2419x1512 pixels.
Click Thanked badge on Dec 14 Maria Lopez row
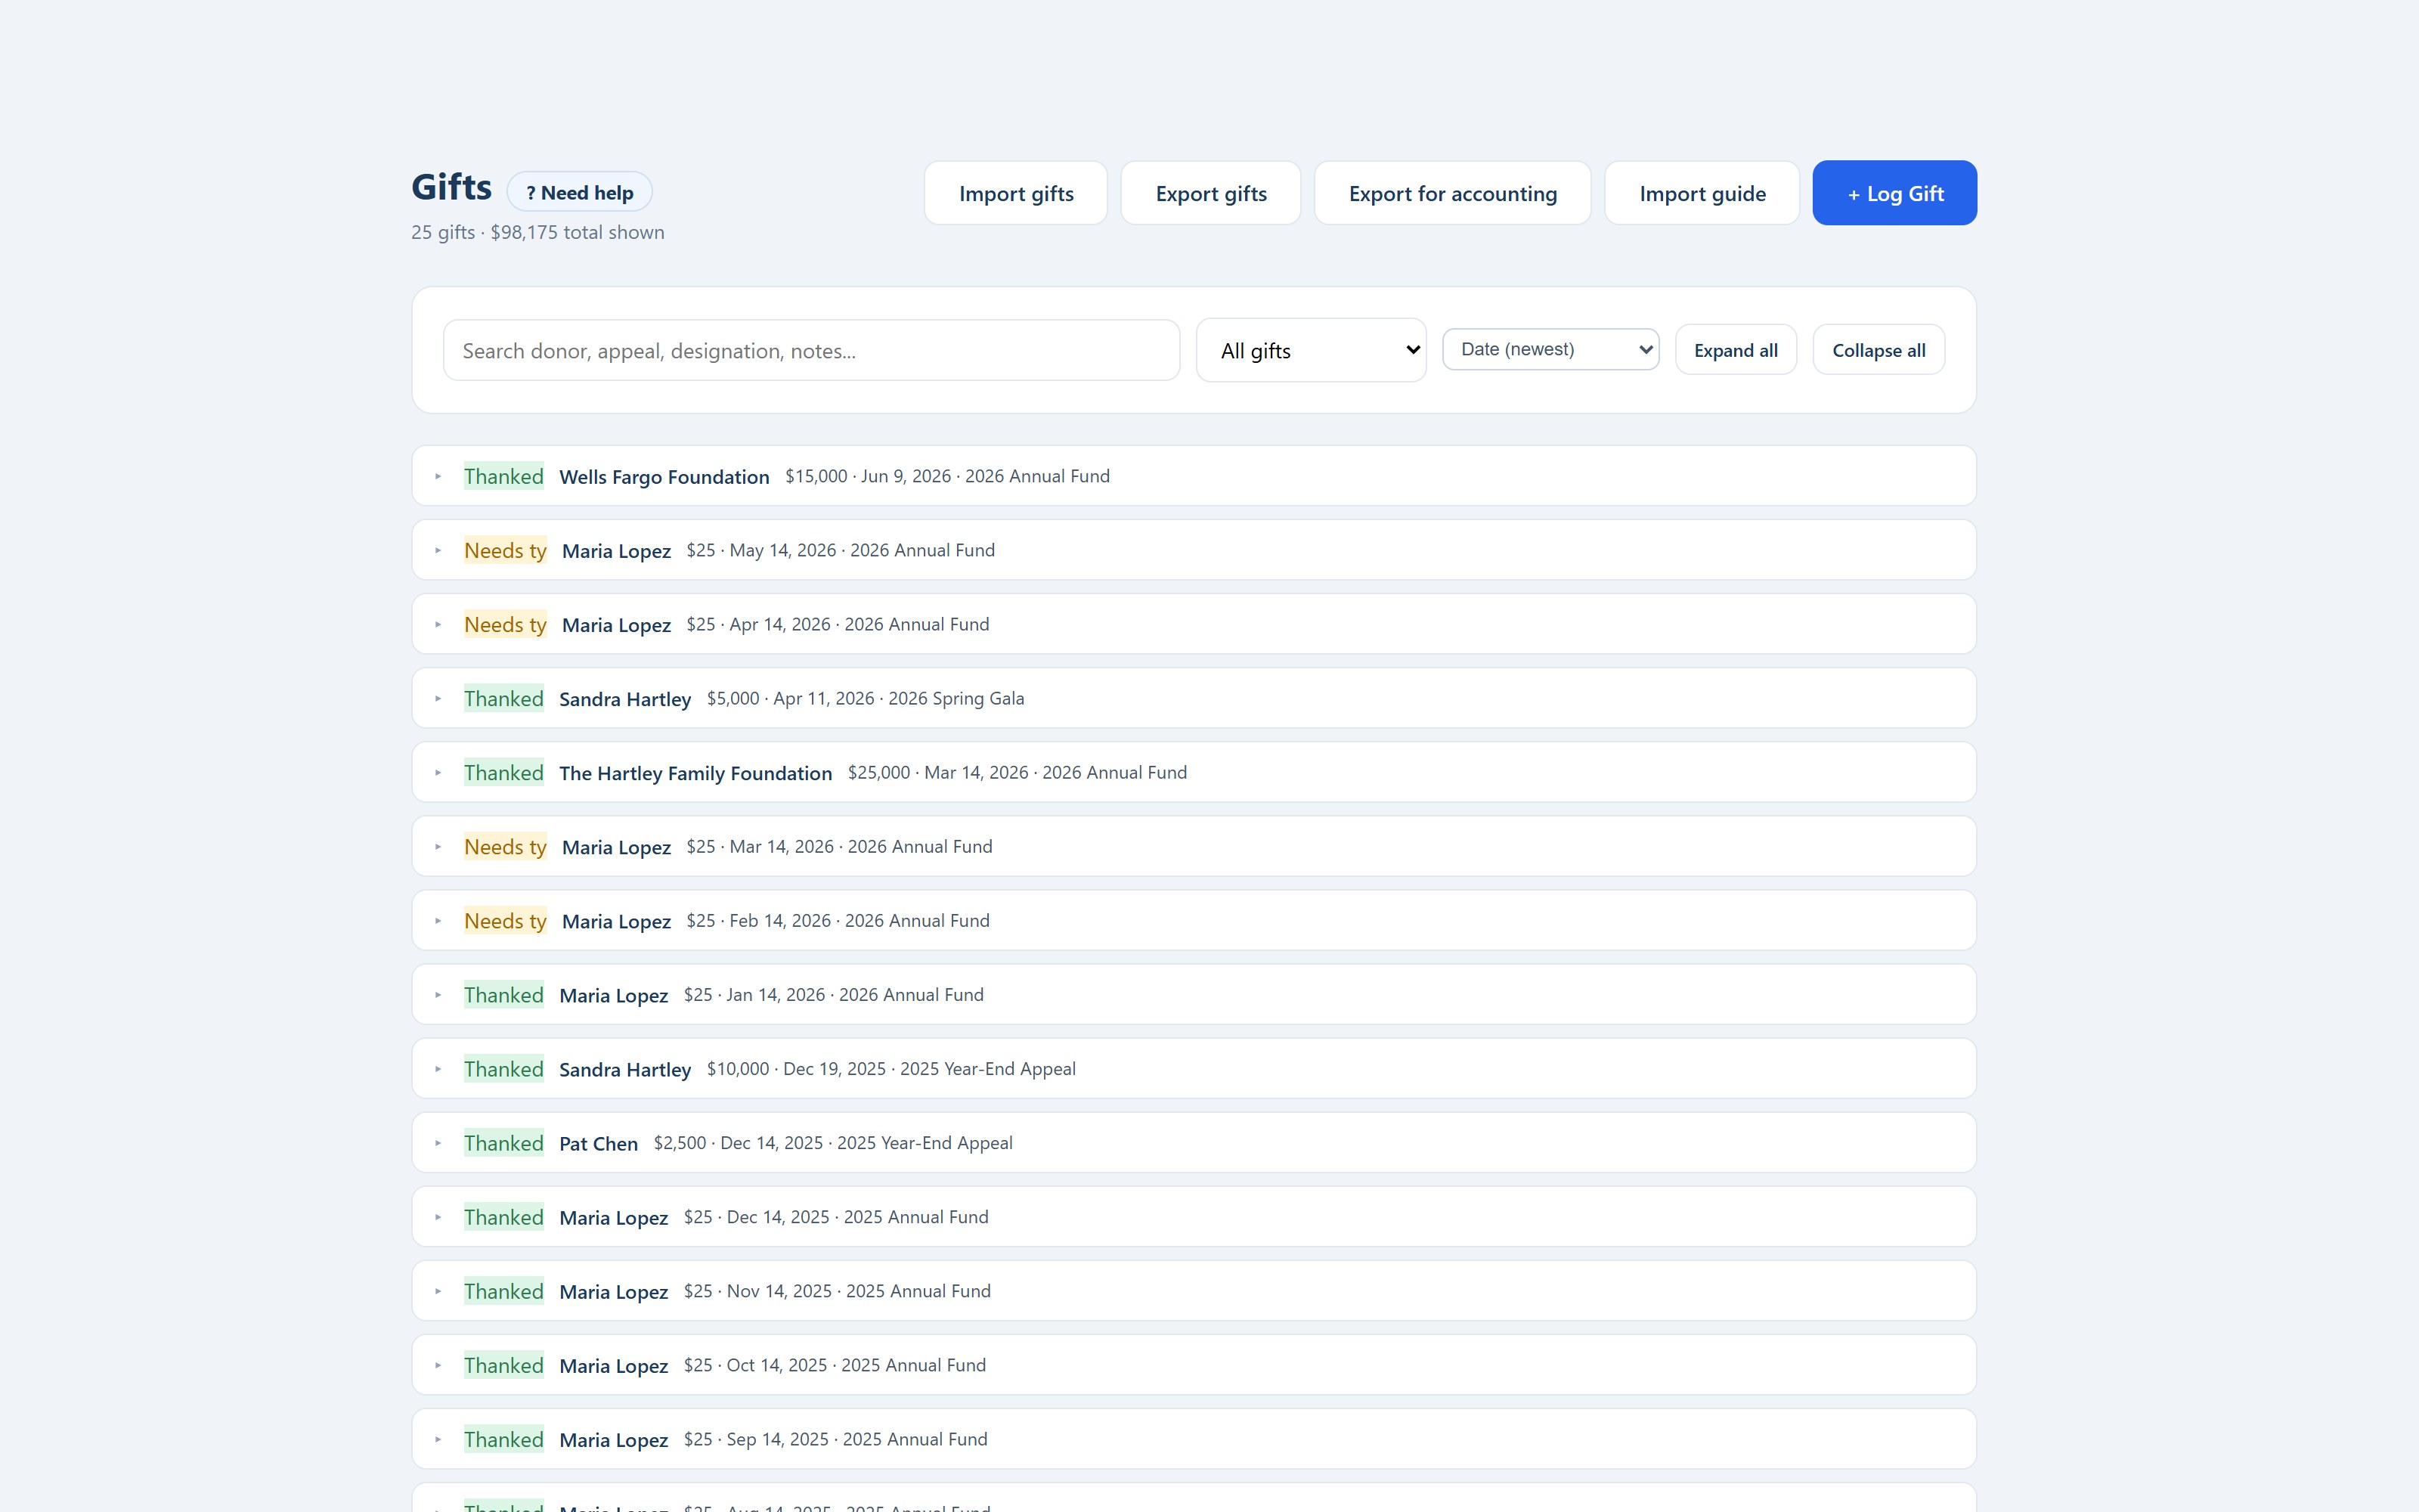coord(503,1216)
